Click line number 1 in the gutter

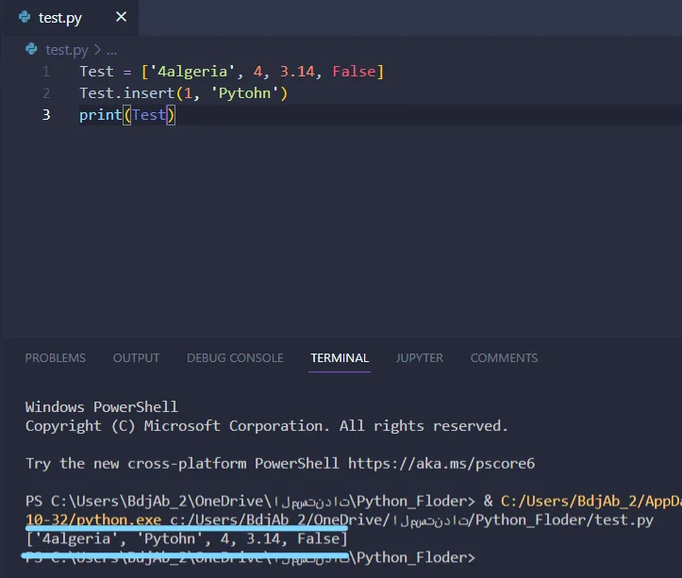click(x=46, y=72)
